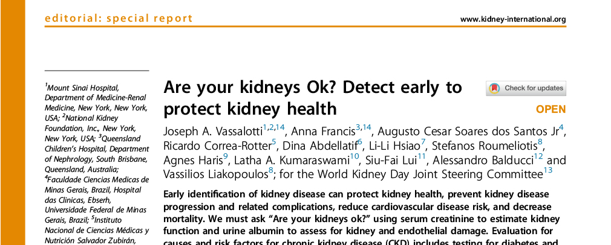This screenshot has height=245, width=611.
Task: Click superscript 3,14 after Anna Francis
Action: (364, 127)
